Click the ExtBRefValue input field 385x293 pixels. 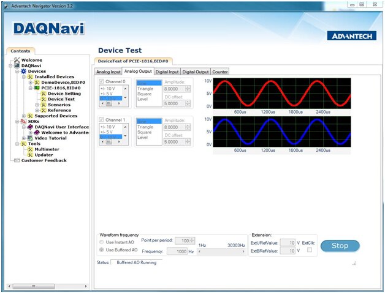coord(288,251)
